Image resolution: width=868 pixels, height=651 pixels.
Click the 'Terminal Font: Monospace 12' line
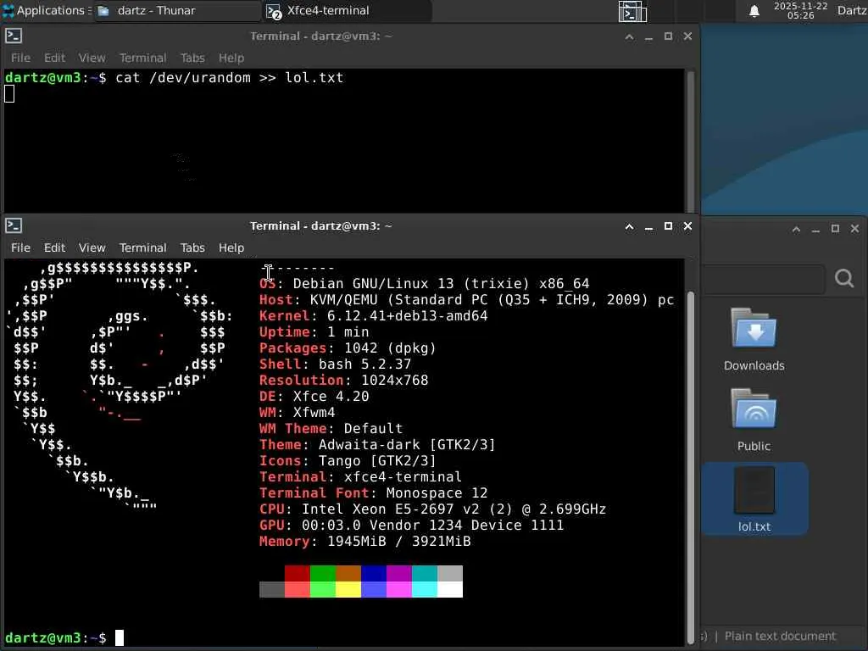pos(374,493)
